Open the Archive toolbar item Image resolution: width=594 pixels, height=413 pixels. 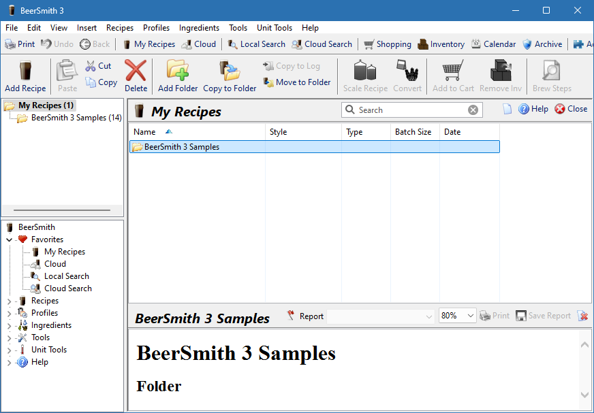click(542, 44)
